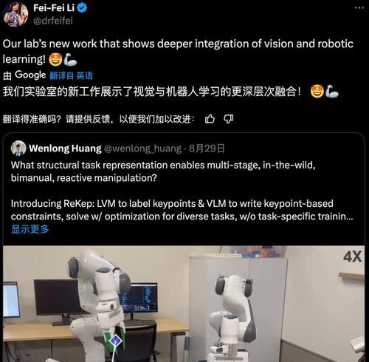
Task: Open the @drfeifei handle
Action: (x=53, y=21)
